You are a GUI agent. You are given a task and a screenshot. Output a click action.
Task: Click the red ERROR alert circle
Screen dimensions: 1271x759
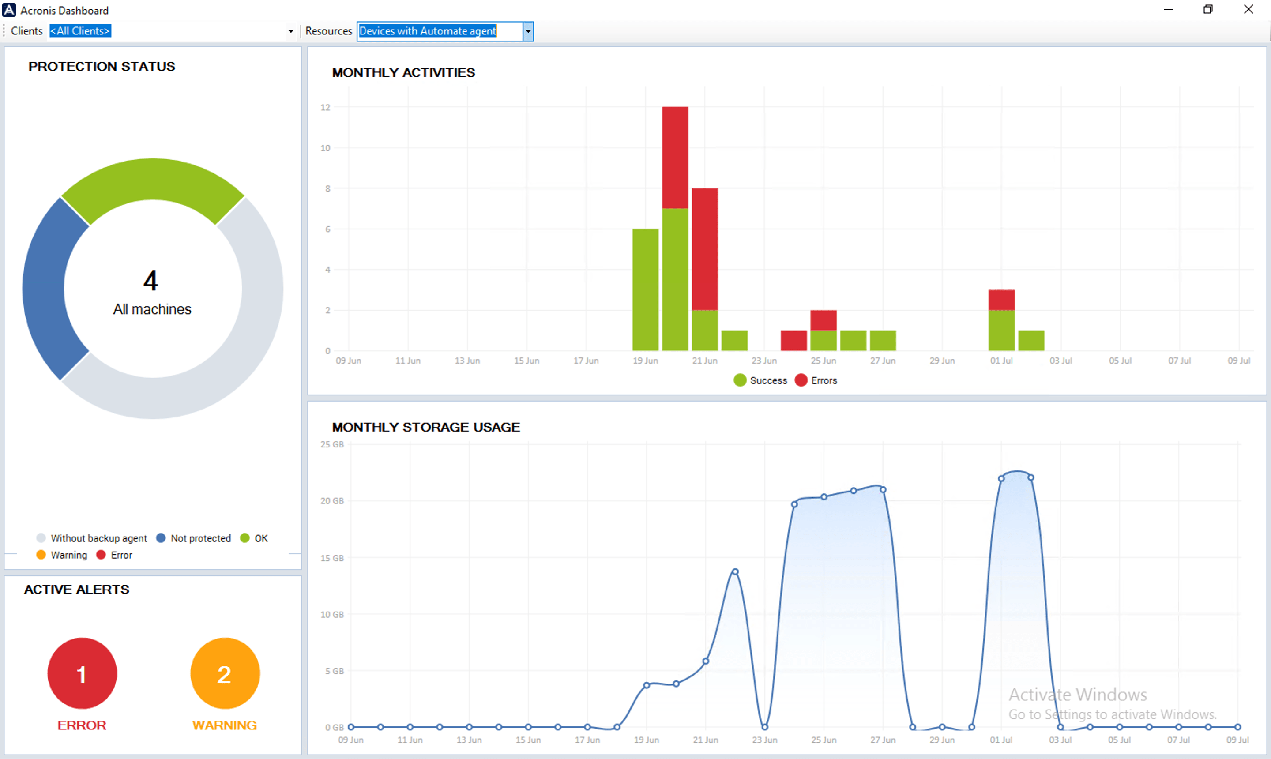click(82, 673)
